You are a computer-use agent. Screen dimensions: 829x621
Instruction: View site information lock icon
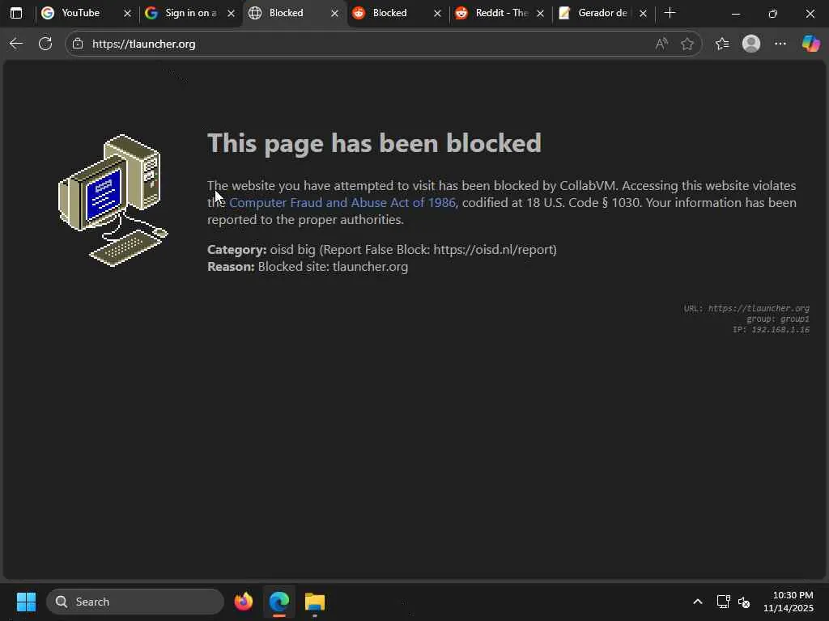(78, 44)
